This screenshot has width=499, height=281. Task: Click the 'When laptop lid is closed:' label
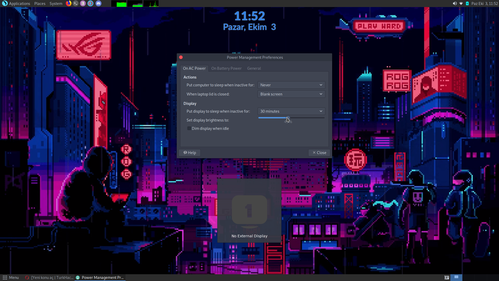point(208,94)
